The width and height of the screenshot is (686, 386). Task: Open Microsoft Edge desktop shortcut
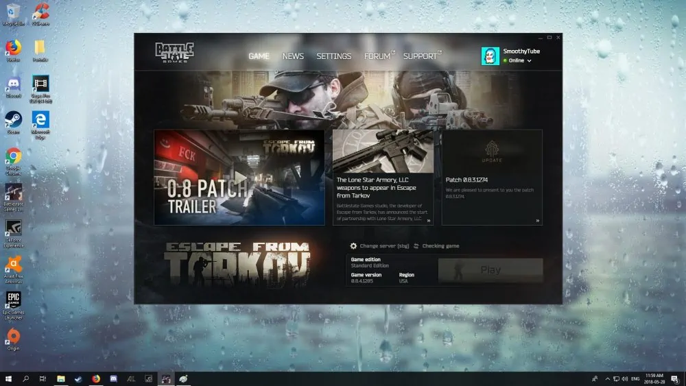[40, 125]
